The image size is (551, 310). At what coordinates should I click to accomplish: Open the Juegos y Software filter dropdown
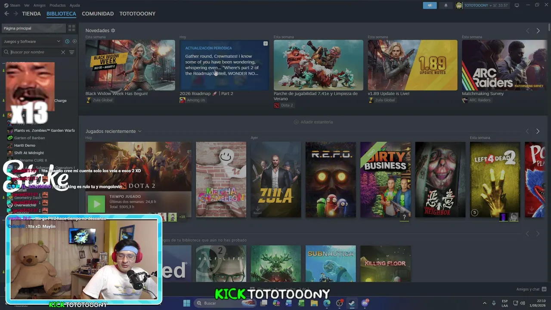coord(32,41)
